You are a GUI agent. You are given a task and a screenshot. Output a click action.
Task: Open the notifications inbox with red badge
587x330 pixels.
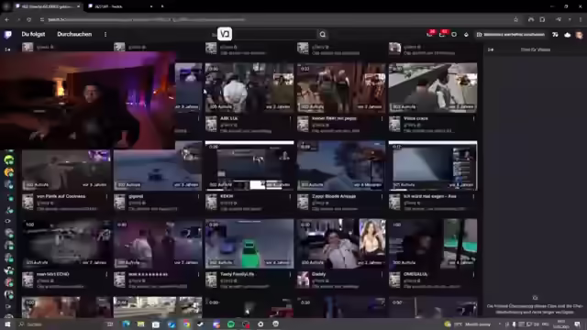tap(442, 34)
